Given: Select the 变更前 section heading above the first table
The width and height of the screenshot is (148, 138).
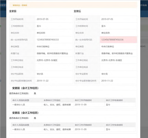Looking at the screenshot, I should (x=13, y=11).
